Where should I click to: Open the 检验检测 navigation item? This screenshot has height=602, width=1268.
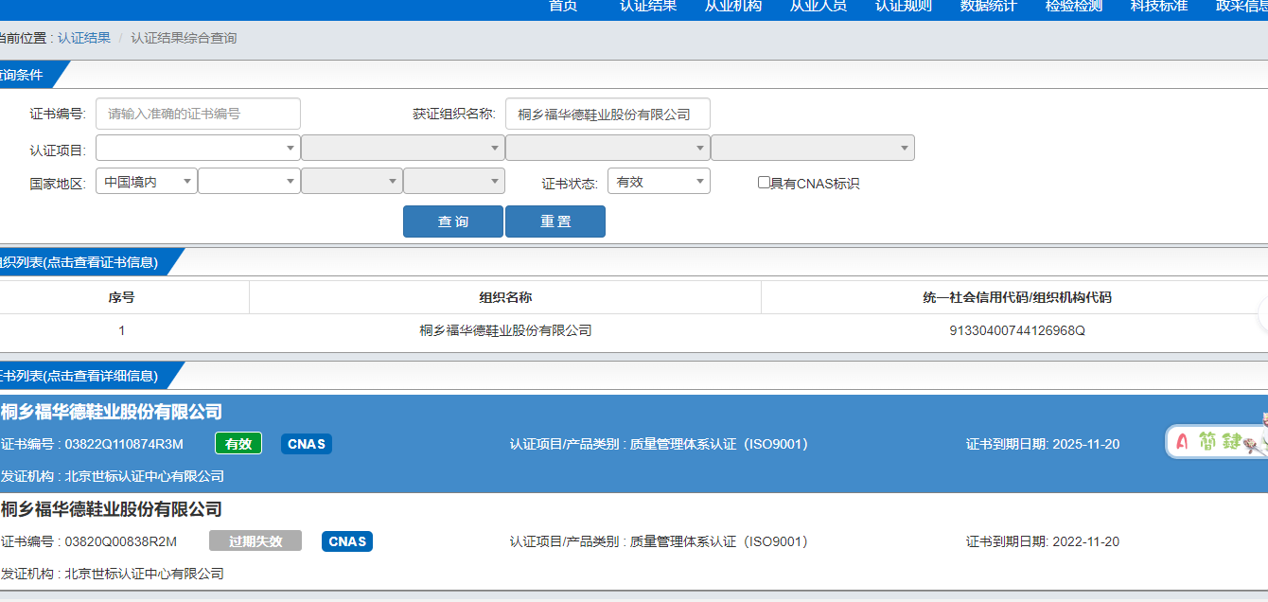(x=1074, y=6)
